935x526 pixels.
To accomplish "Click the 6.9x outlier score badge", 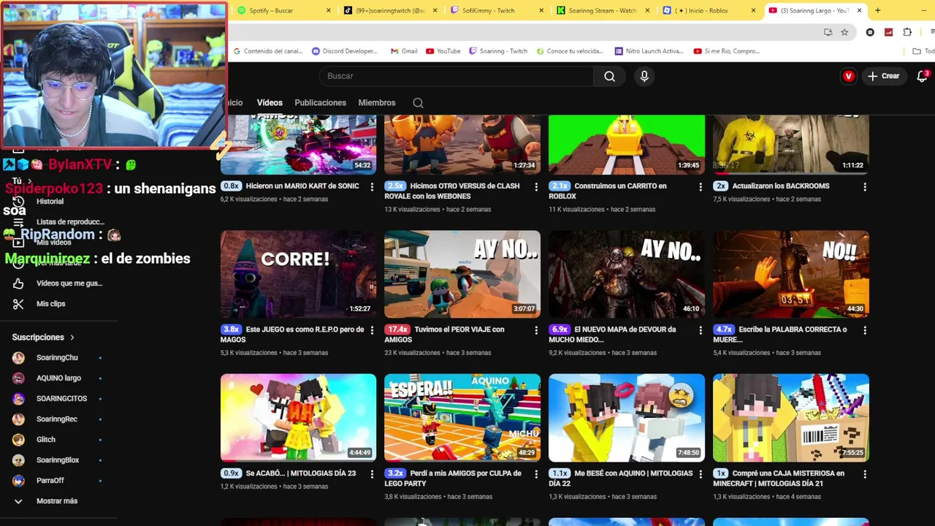I will click(560, 329).
